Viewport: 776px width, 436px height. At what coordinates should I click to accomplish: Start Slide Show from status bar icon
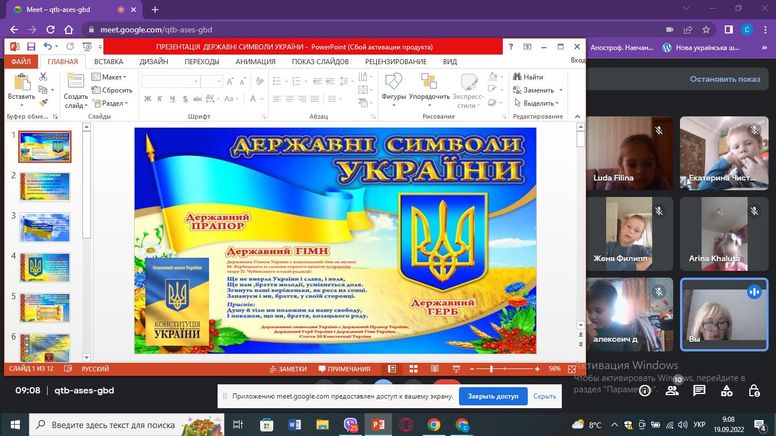456,369
